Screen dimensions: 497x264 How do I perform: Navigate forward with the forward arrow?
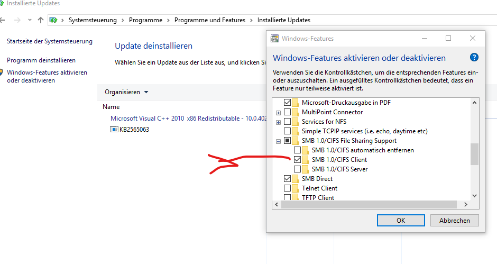coord(17,20)
